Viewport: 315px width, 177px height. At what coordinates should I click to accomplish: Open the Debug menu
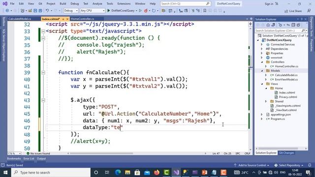click(74, 3)
